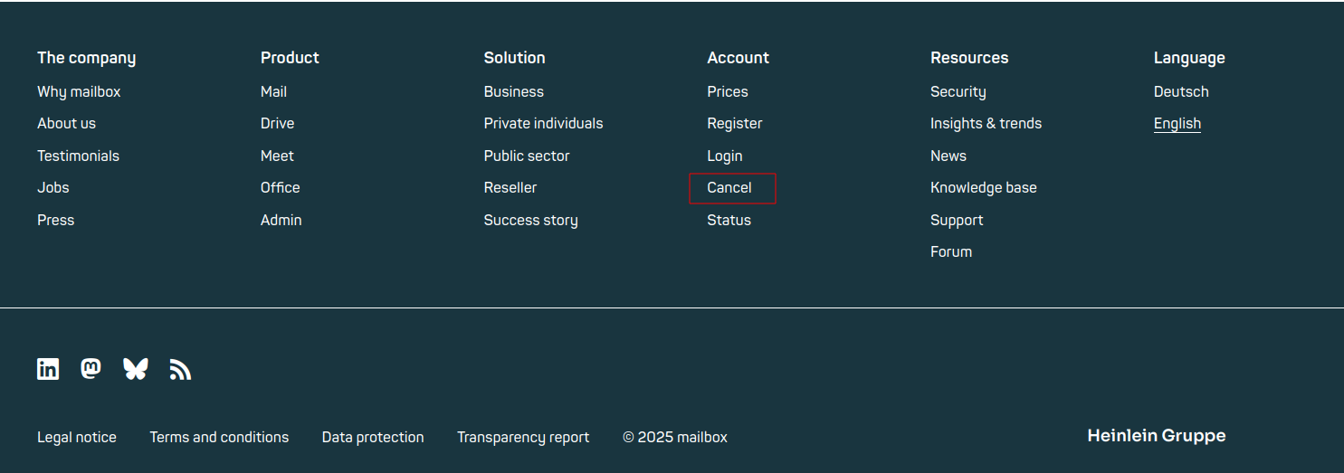Image resolution: width=1344 pixels, height=473 pixels.
Task: View the Prices page
Action: click(x=727, y=91)
